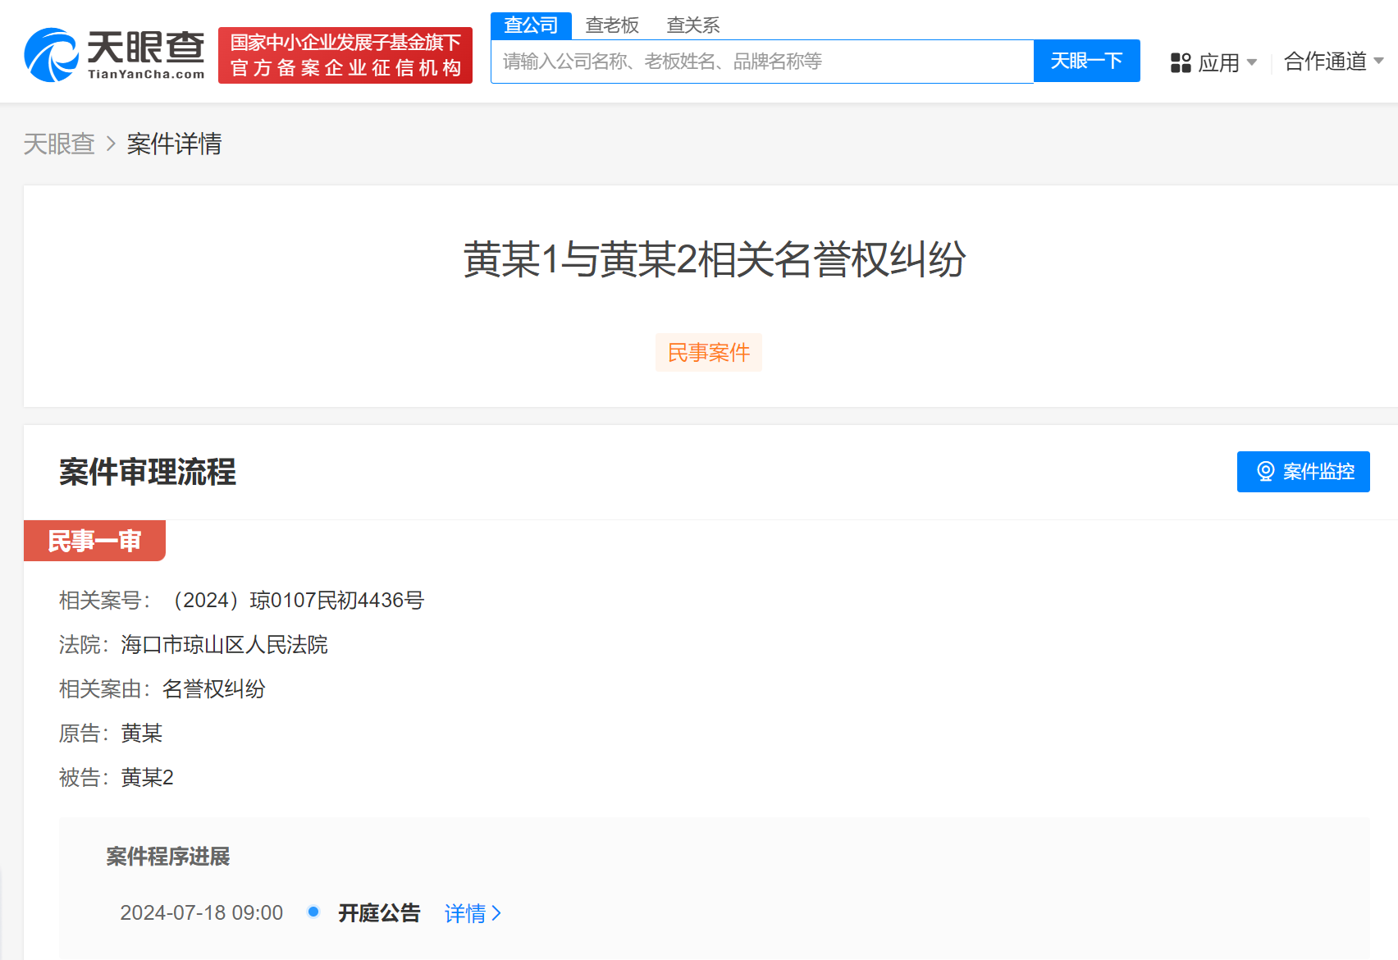Image resolution: width=1398 pixels, height=960 pixels.
Task: Click the chevron arrow after 详情 link
Action: point(497,913)
